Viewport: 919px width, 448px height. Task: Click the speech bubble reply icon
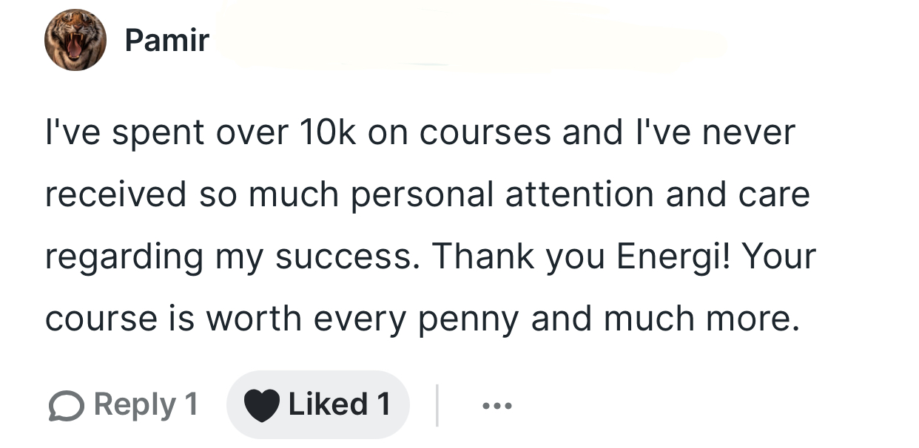click(66, 405)
